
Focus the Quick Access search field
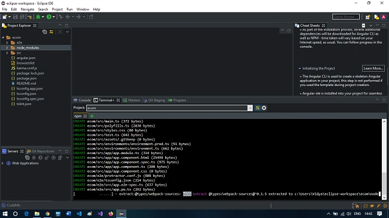345,17
